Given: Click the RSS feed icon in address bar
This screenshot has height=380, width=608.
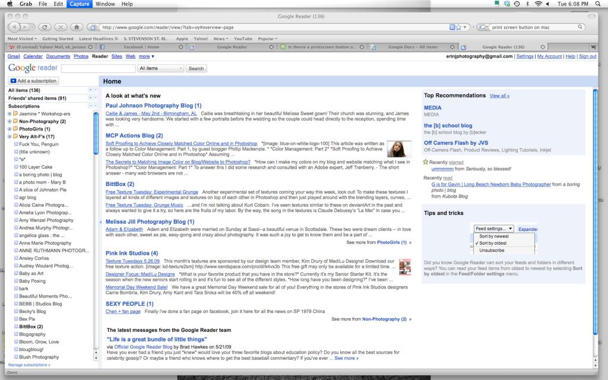Looking at the screenshot, I should [x=452, y=27].
